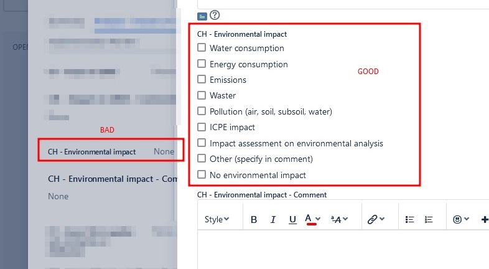Tick the Emissions checkbox
489x269 pixels.
point(202,79)
